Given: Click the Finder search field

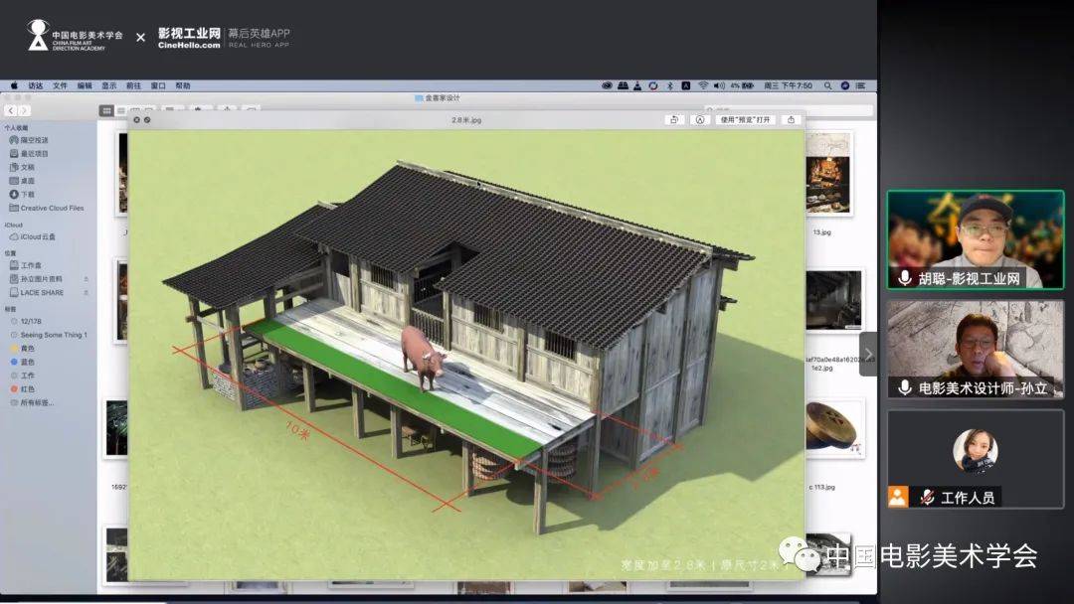Looking at the screenshot, I should click(x=789, y=110).
